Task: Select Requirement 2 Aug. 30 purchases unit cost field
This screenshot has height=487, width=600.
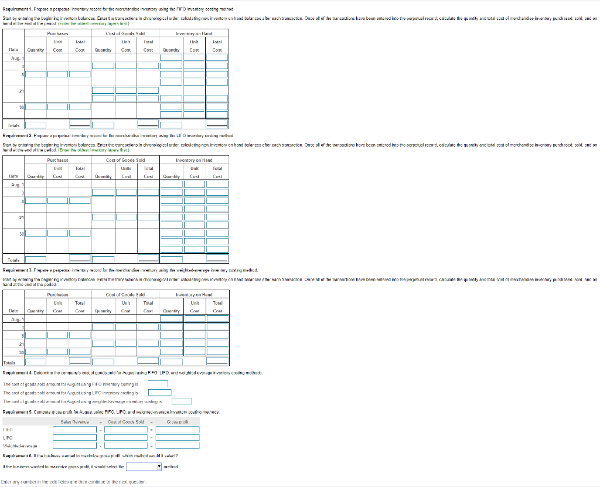Action: (x=58, y=233)
